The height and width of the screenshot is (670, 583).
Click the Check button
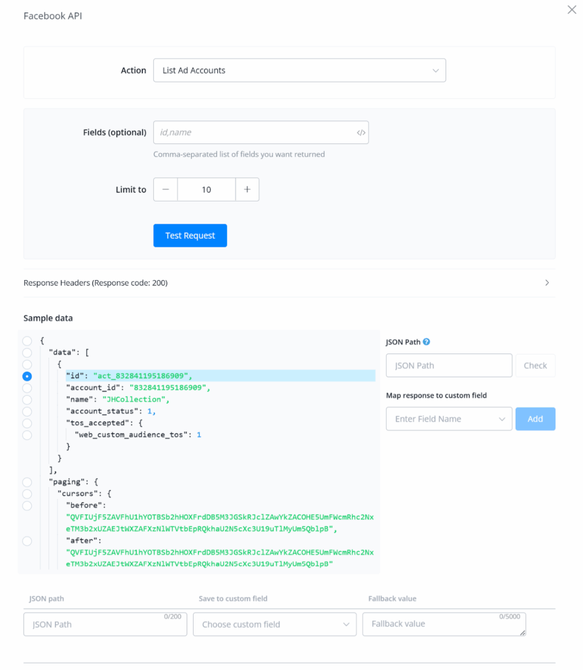click(x=535, y=366)
